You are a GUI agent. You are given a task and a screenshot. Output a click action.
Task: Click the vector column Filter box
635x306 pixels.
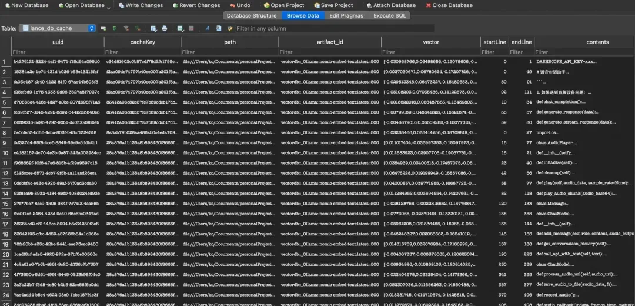431,52
